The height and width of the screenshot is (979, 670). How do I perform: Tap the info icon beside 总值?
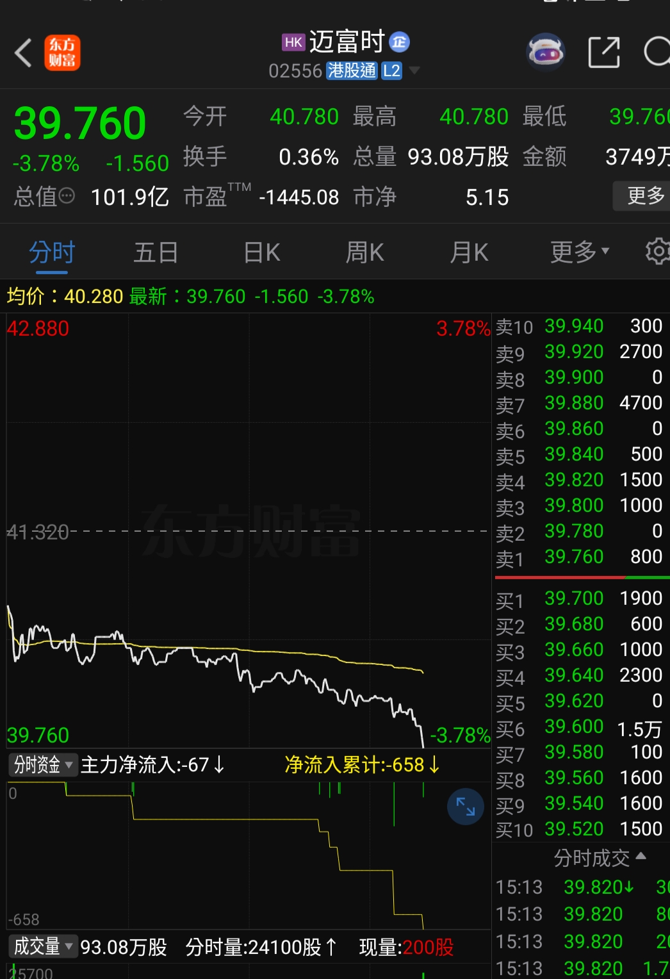tap(67, 195)
